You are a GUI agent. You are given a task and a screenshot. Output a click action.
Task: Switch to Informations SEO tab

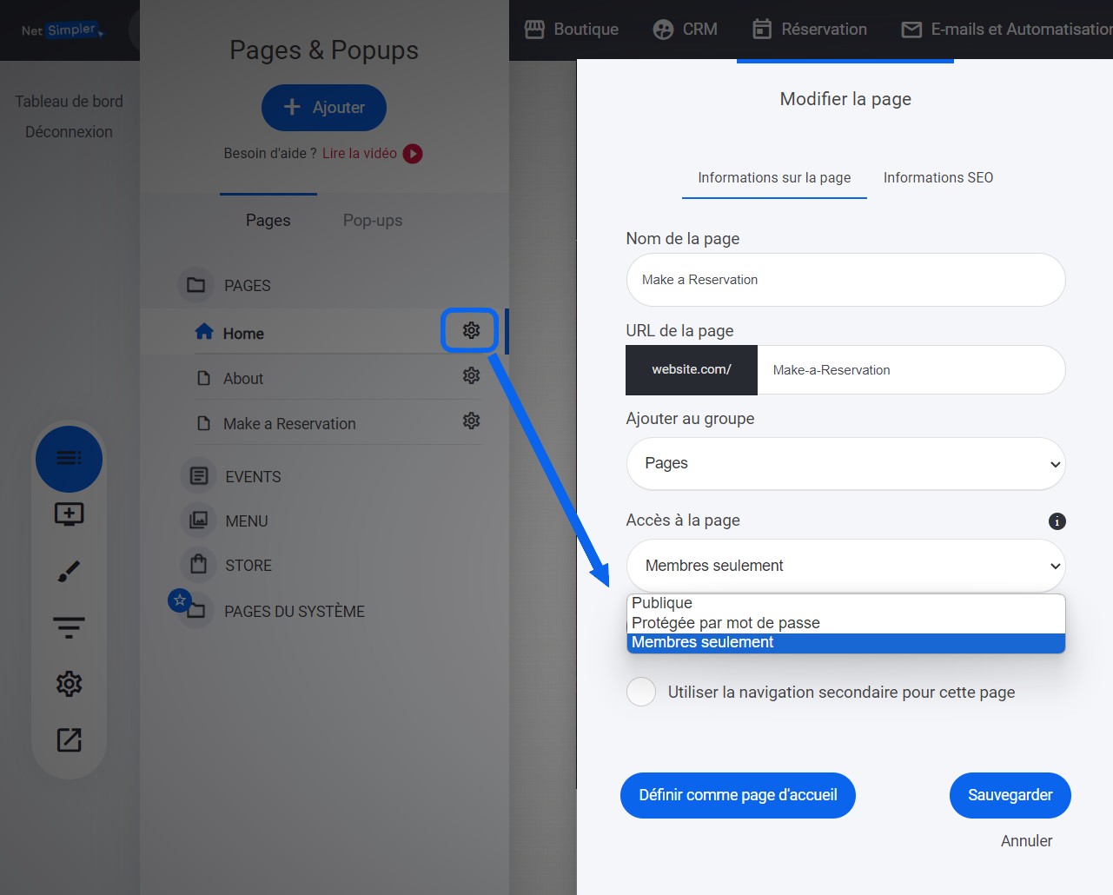937,177
